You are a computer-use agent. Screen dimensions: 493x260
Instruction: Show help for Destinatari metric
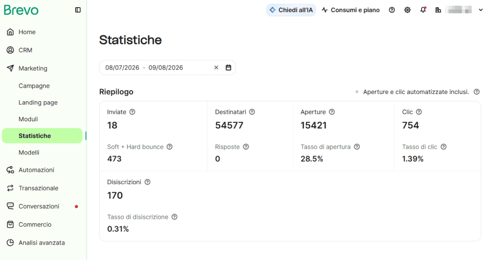pos(252,112)
